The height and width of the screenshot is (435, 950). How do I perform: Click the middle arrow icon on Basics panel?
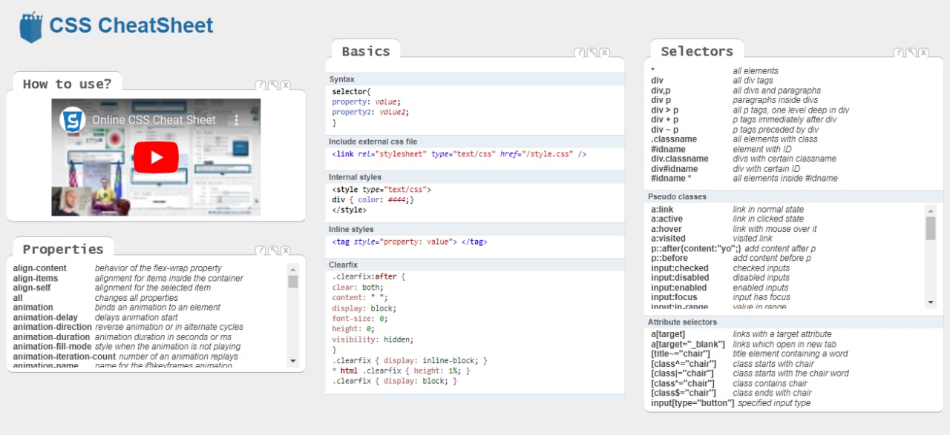pyautogui.click(x=592, y=53)
